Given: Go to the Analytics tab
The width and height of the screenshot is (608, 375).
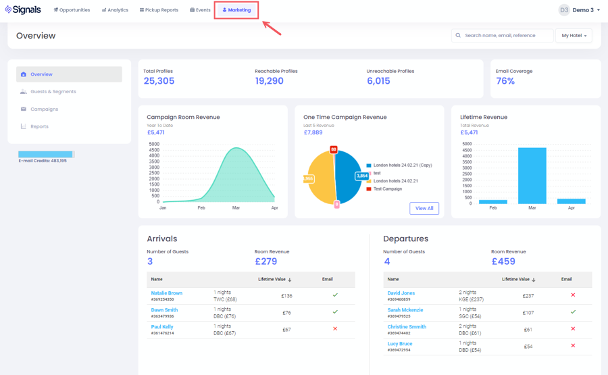Looking at the screenshot, I should click(x=115, y=10).
